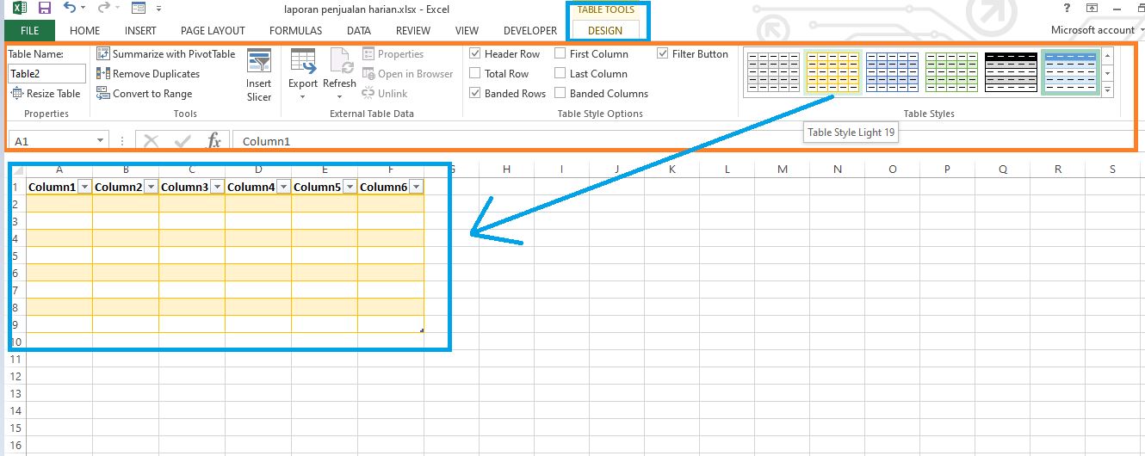1145x456 pixels.
Task: Click the form icon in Quick Access Toolbar
Action: [139, 8]
